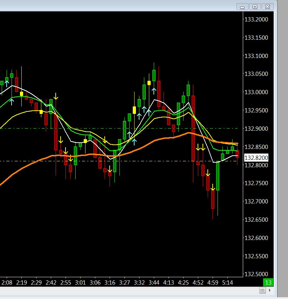
Task: Click price axis label 133.1000
Action: (256, 56)
